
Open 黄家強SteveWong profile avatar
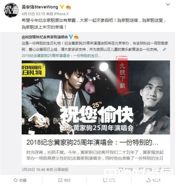(12, 10)
